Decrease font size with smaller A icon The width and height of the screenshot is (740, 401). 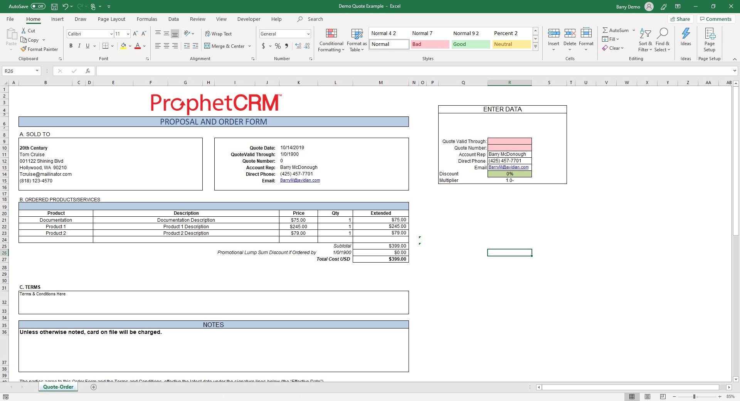[x=144, y=34]
